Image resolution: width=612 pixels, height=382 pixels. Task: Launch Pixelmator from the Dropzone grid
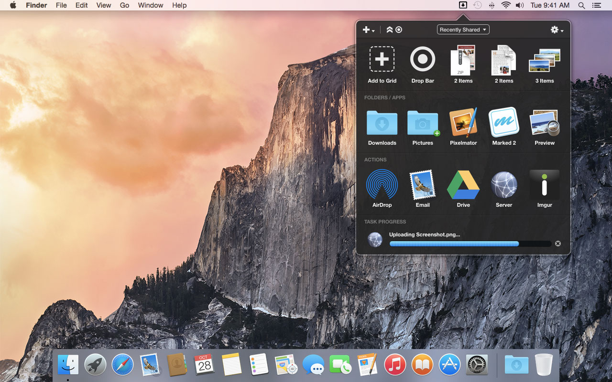click(463, 127)
